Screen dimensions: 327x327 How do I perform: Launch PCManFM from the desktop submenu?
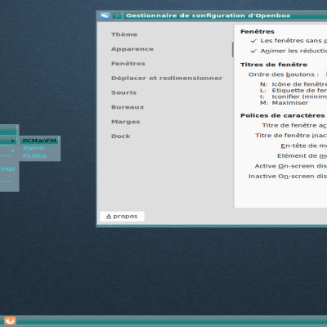click(39, 141)
